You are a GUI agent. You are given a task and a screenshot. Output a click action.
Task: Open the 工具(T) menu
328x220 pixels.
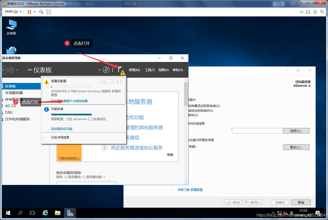pos(150,70)
